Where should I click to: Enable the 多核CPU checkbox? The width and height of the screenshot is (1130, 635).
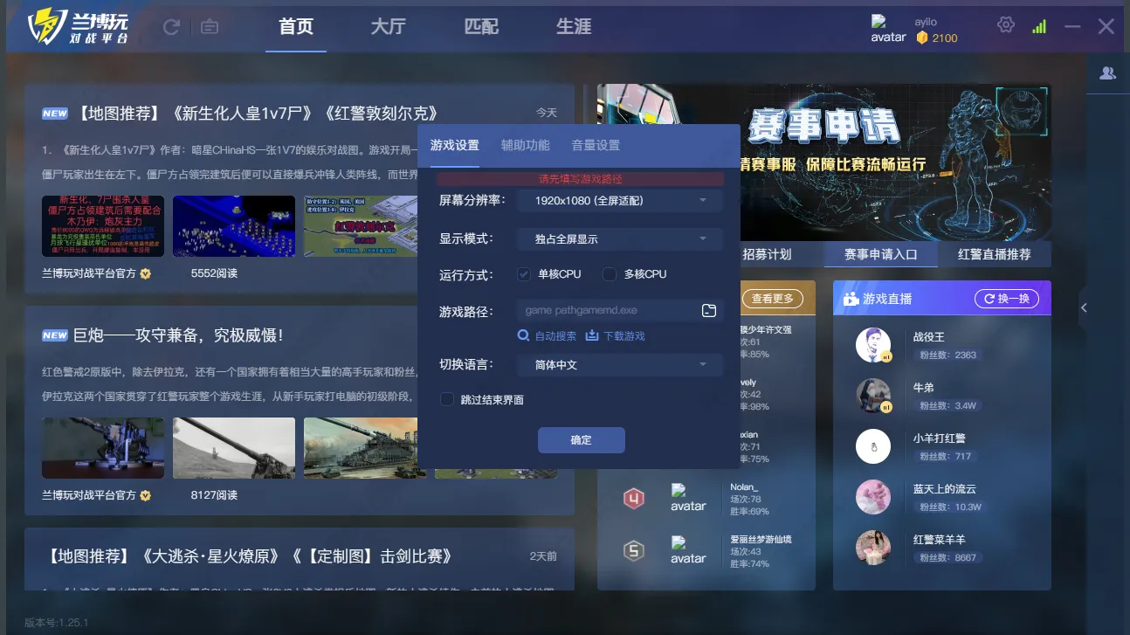click(610, 274)
